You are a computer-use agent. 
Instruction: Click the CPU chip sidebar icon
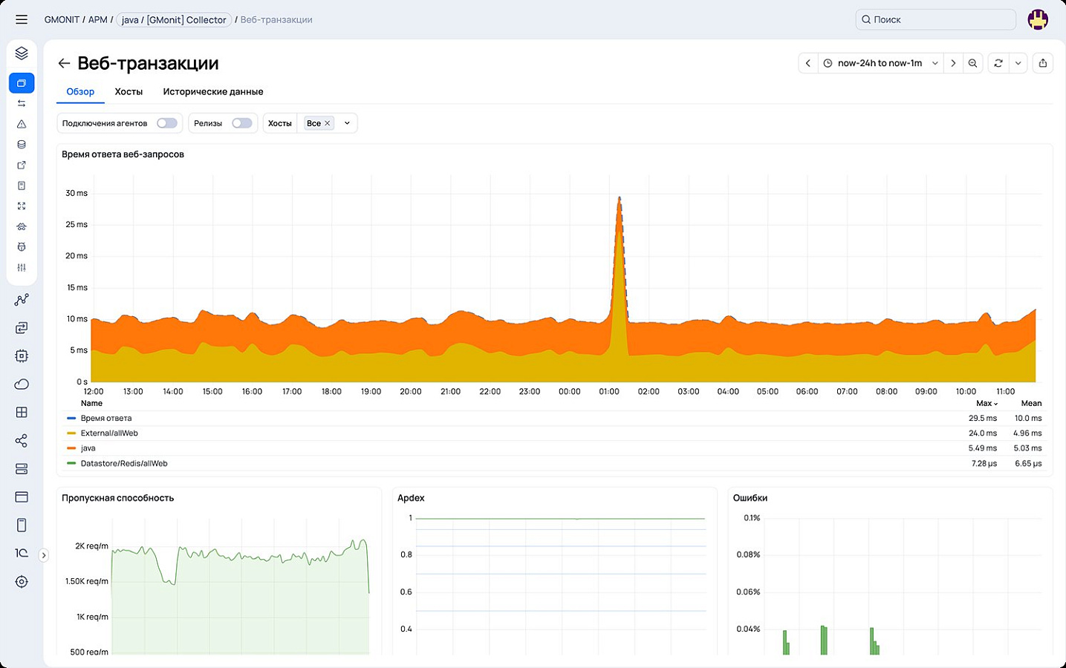coord(22,356)
